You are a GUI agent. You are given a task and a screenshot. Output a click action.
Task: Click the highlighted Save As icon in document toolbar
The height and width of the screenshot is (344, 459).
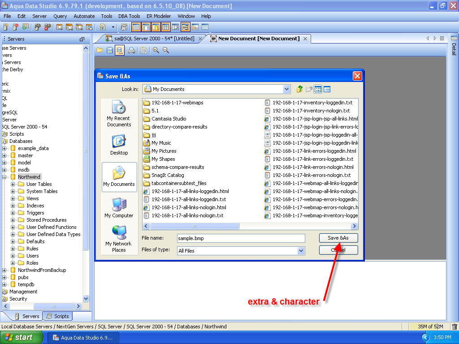click(x=119, y=50)
